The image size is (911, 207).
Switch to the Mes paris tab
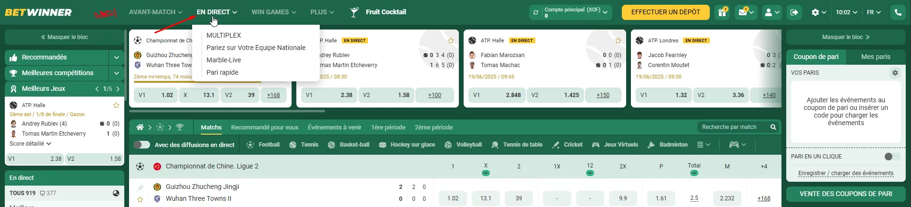pyautogui.click(x=875, y=57)
